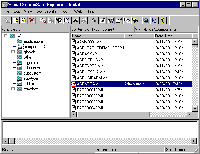Select the templates project in the tree
The height and width of the screenshot is (154, 200).
click(32, 89)
